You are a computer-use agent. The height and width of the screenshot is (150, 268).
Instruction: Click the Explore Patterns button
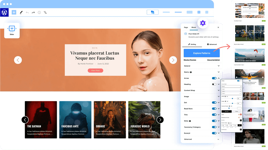coord(202,53)
